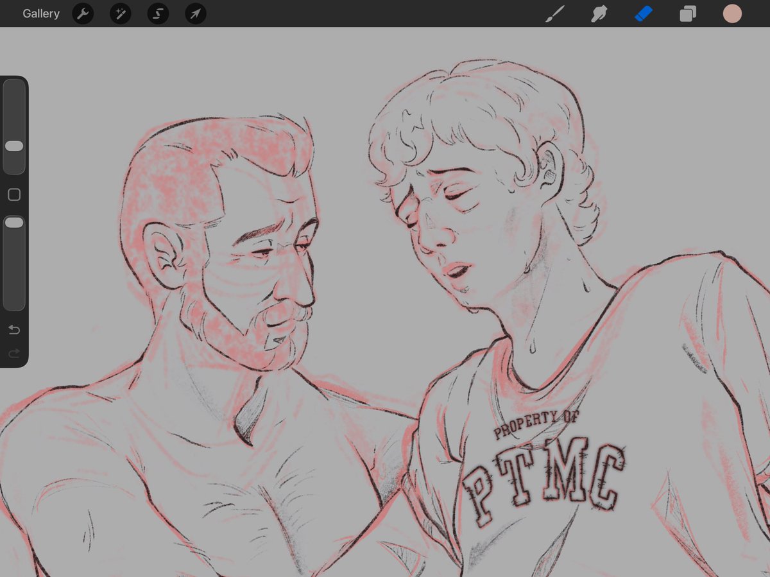Select the Smudge tool
Screen dimensions: 770x577
(x=599, y=13)
